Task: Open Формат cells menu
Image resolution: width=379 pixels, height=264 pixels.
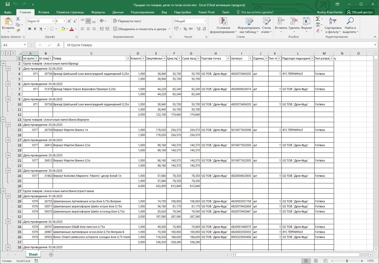Action: [306, 25]
